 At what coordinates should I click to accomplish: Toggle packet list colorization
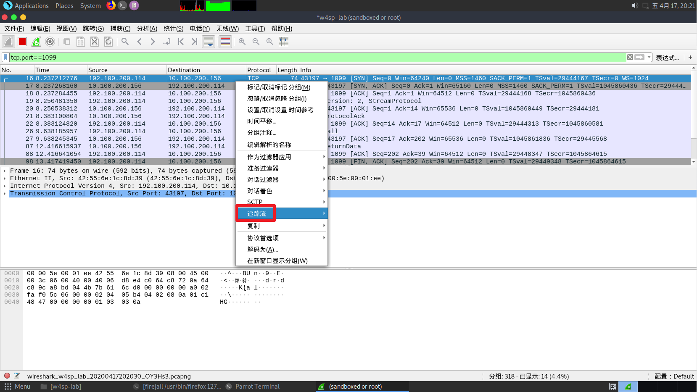pyautogui.click(x=225, y=42)
